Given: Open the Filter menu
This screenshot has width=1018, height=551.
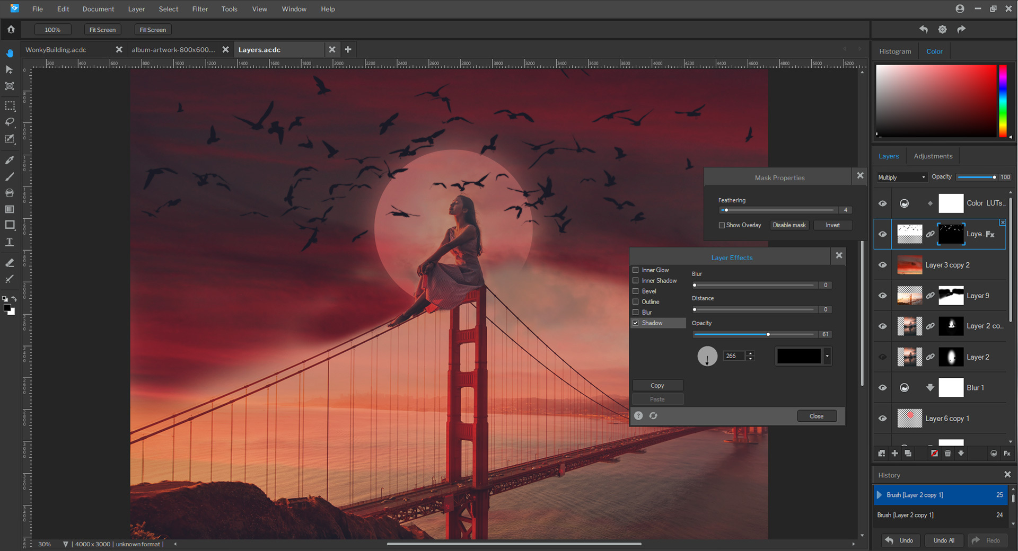Looking at the screenshot, I should point(200,9).
